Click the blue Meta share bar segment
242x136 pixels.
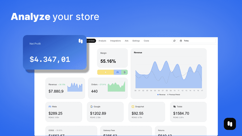pos(117,72)
